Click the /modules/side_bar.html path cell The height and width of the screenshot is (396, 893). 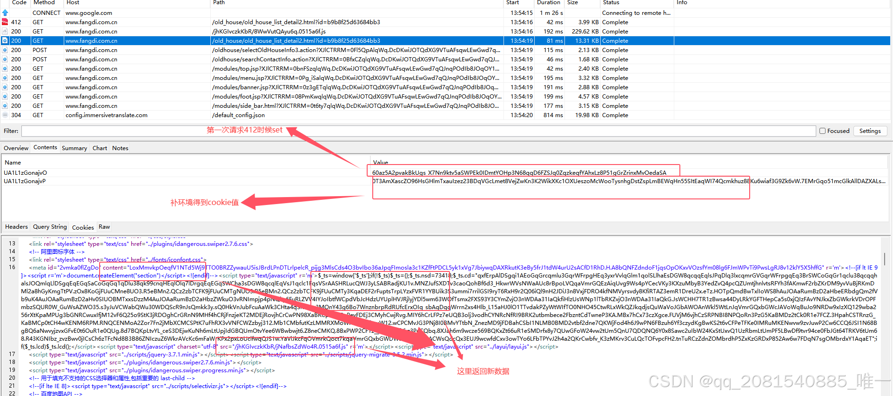tap(356, 106)
